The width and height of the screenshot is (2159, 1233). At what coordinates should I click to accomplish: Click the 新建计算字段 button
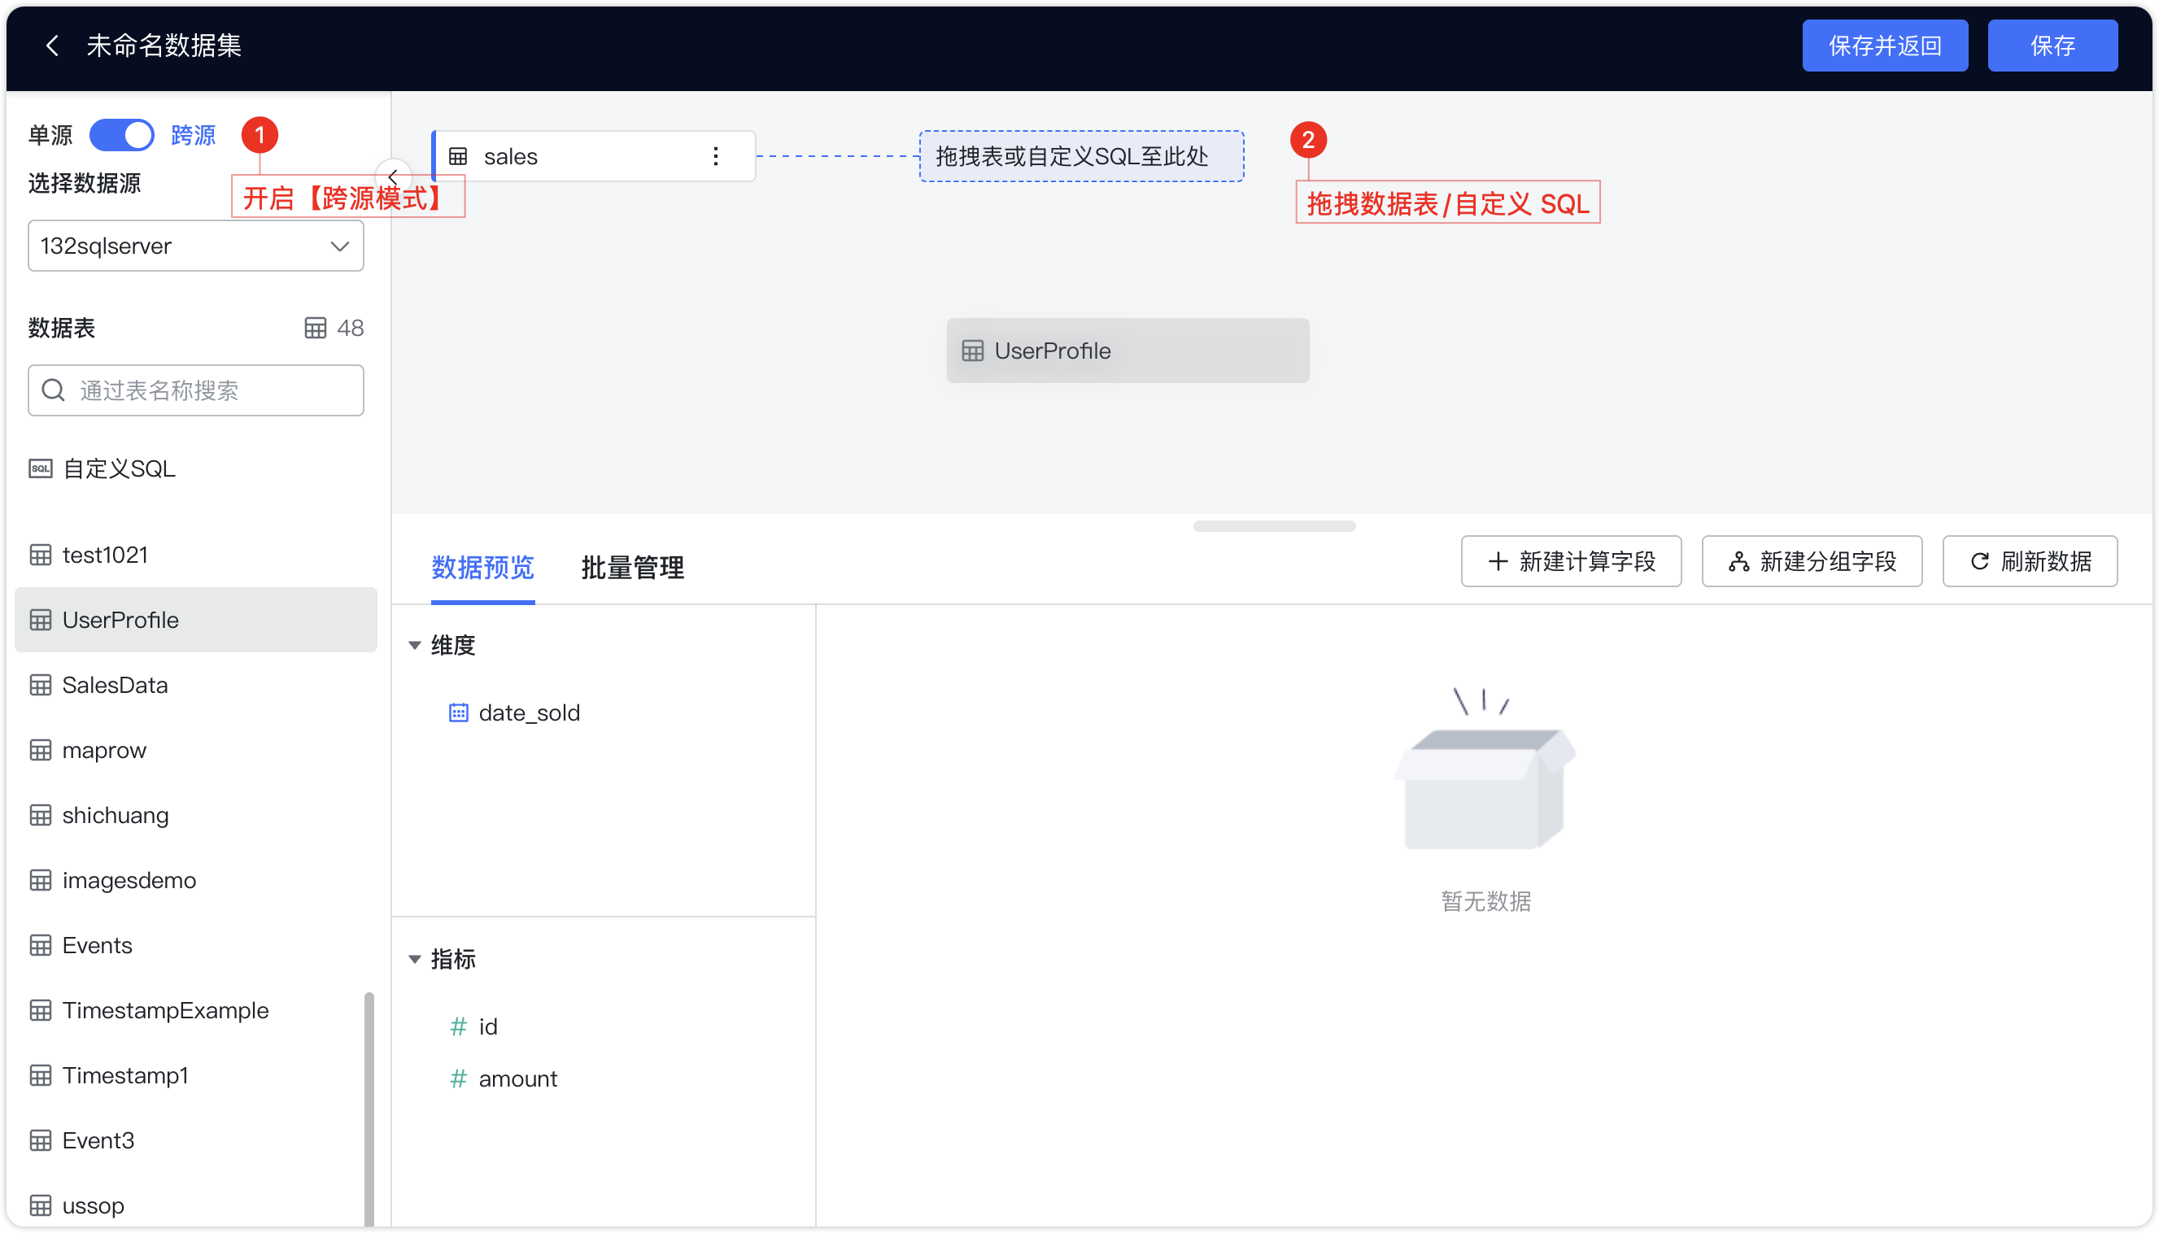(1572, 562)
